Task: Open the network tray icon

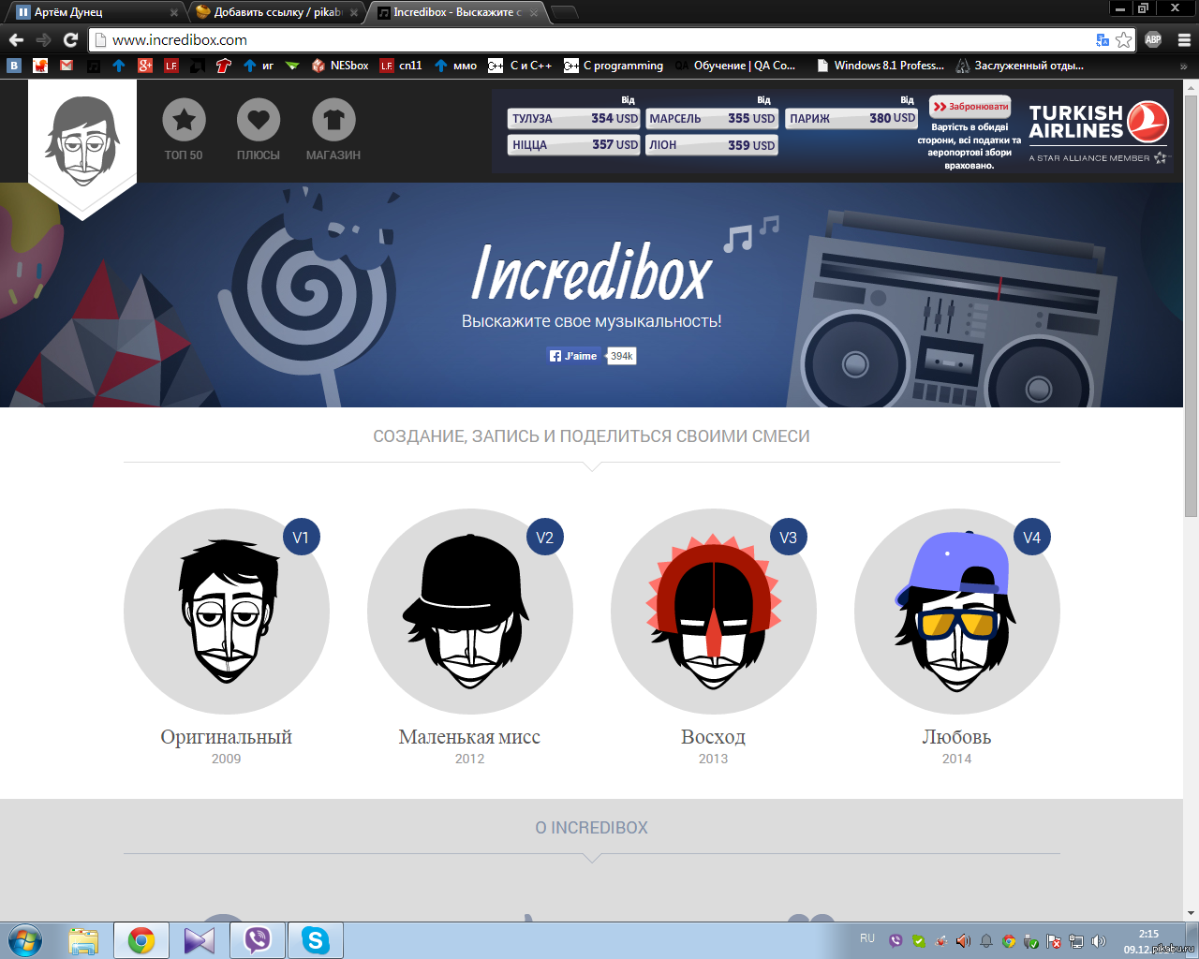Action: (1076, 941)
